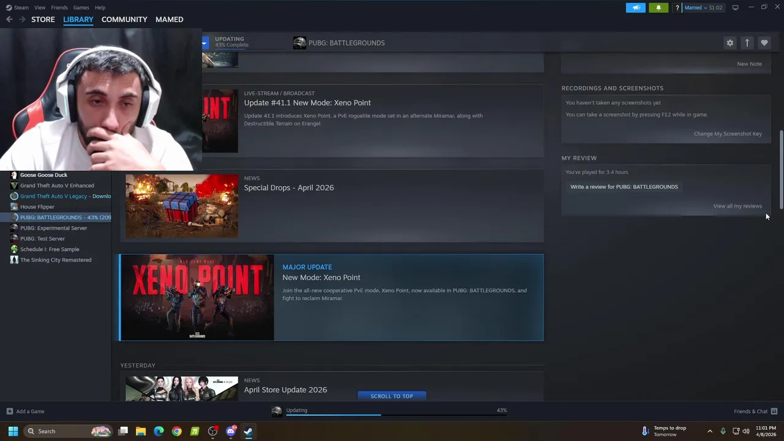Open Update #41.1 New Mode: Xeno Point
Image resolution: width=784 pixels, height=441 pixels.
[x=307, y=103]
